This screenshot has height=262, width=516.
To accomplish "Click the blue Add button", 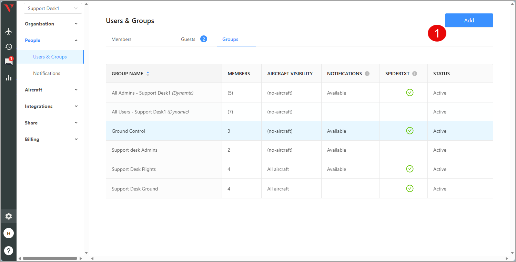I will tap(469, 20).
